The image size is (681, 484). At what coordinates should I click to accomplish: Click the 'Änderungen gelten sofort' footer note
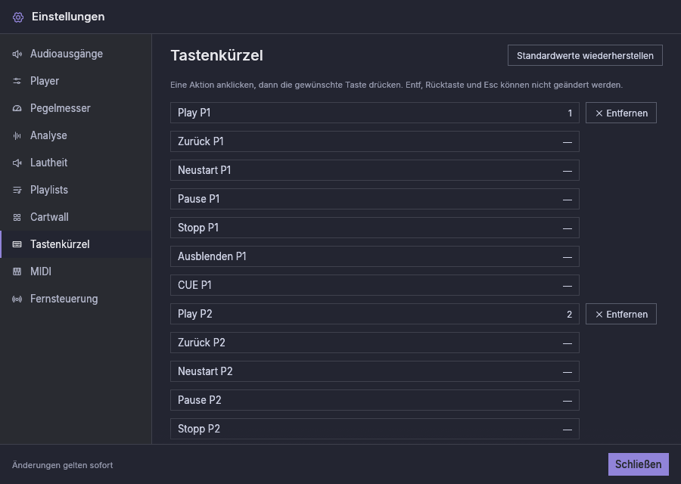[63, 465]
